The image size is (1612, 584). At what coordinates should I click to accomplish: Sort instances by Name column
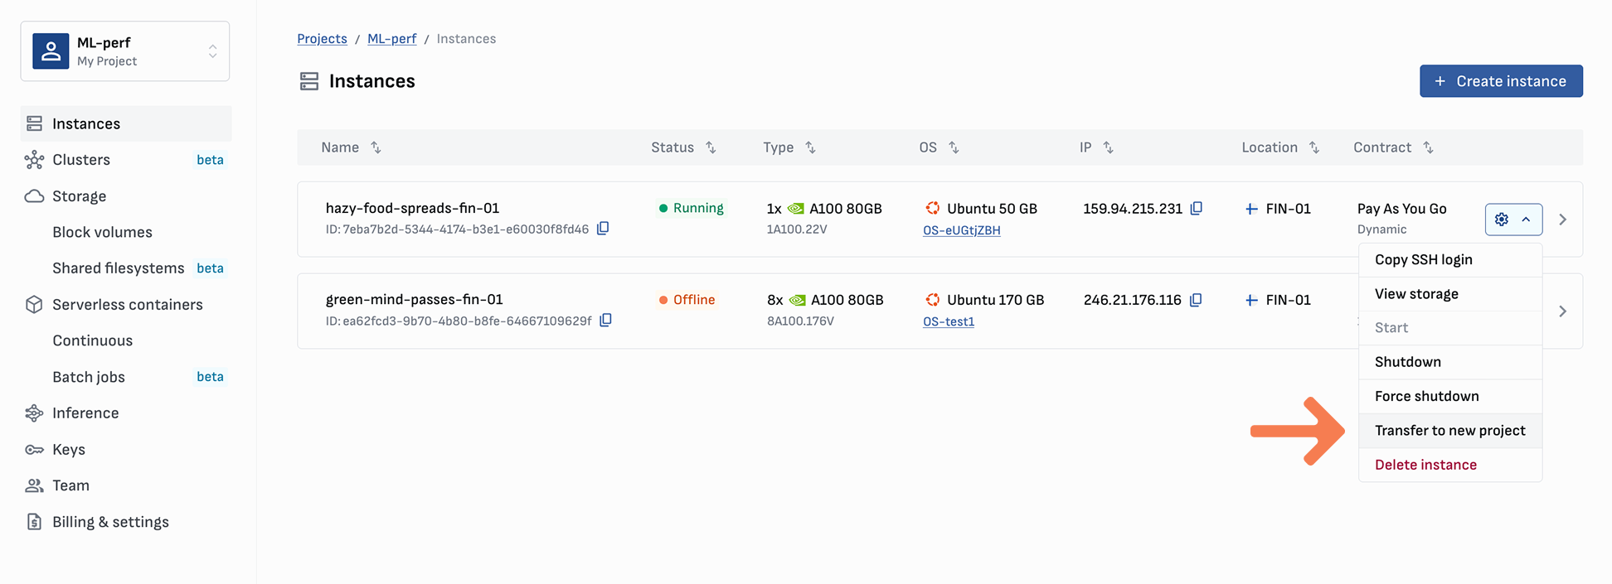(376, 147)
